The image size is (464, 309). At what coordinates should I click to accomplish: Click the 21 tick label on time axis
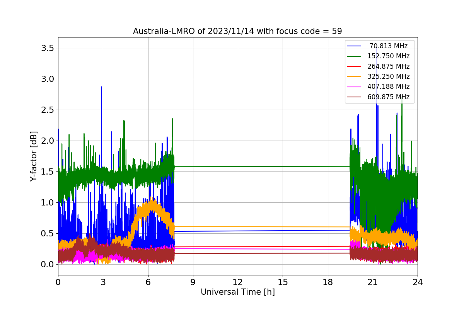(x=373, y=282)
